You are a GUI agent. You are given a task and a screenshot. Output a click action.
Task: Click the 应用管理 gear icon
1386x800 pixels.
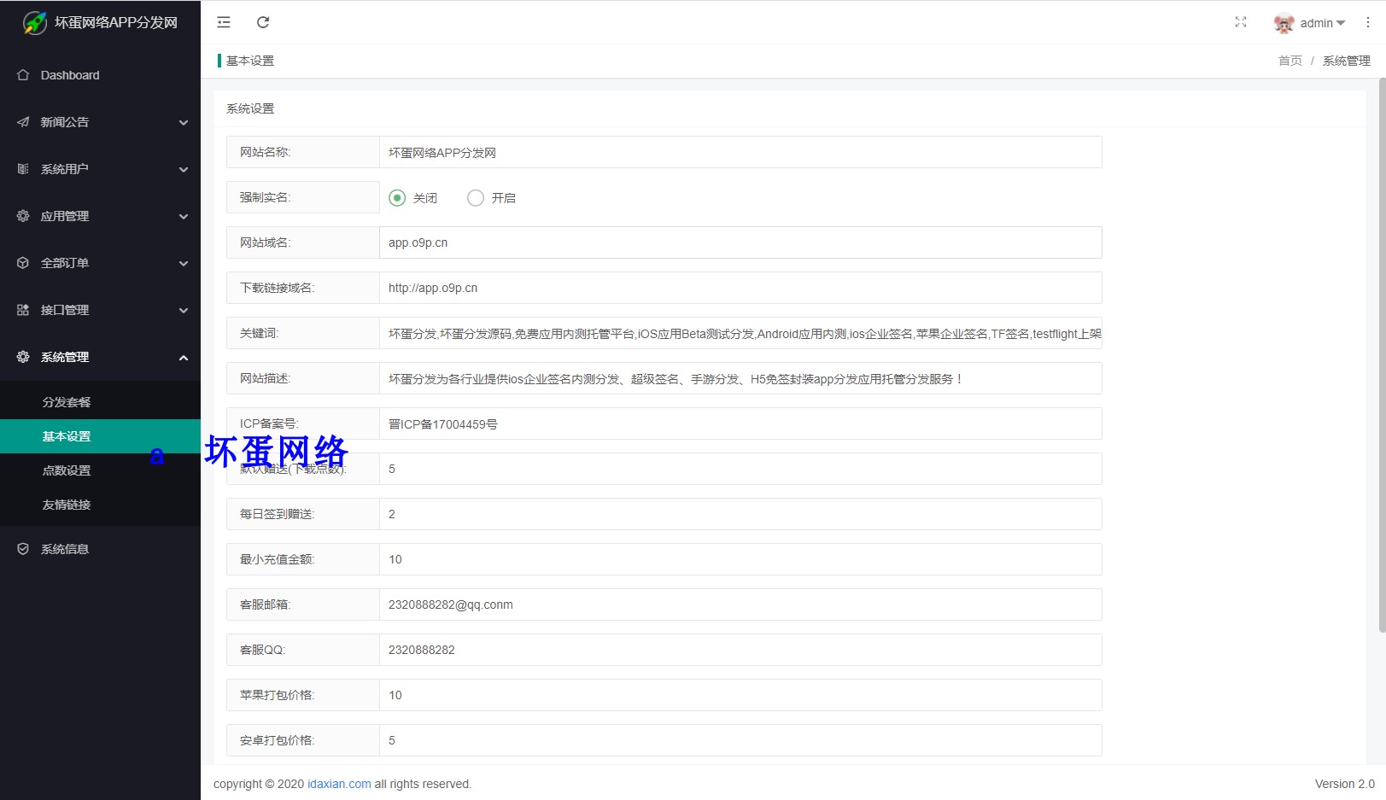pos(23,216)
